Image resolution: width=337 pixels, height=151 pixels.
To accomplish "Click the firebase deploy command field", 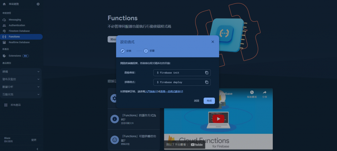I will click(x=182, y=82).
